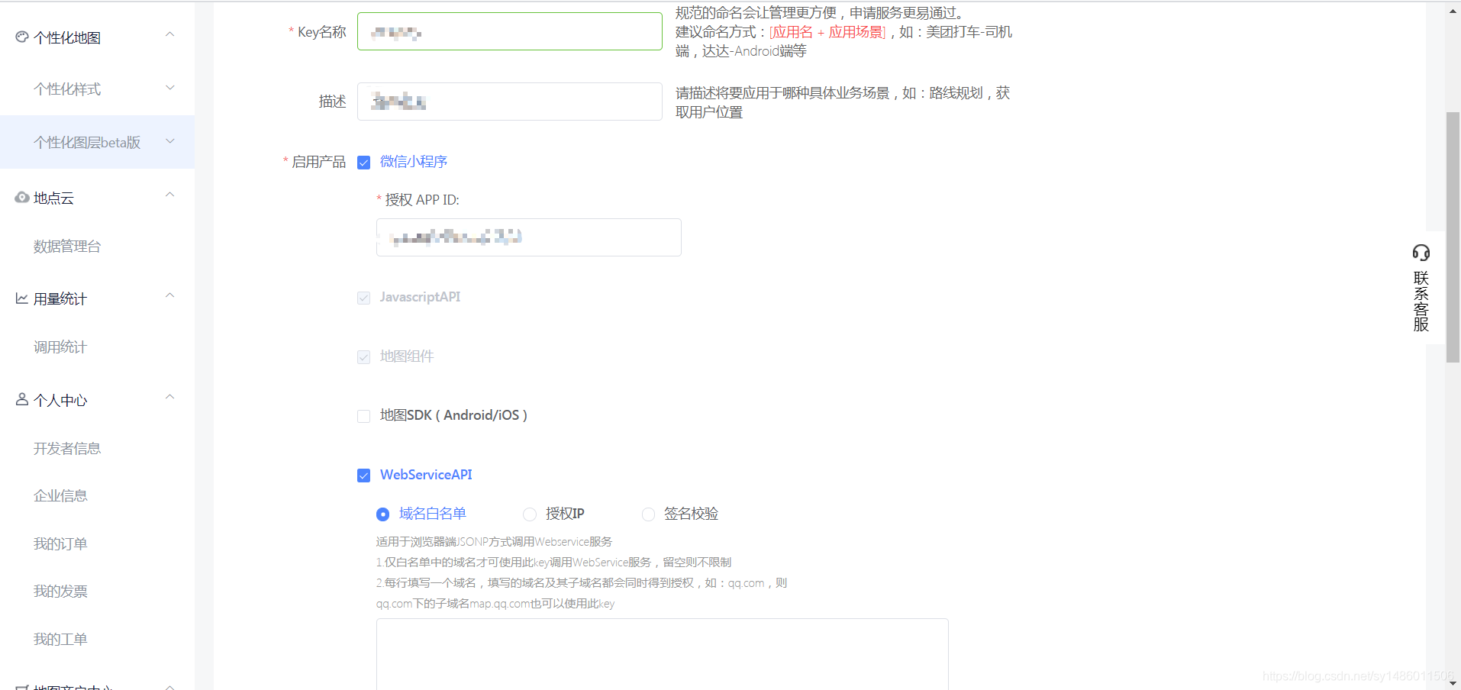Click inside the Key名称 input field
The width and height of the screenshot is (1461, 690).
coord(508,31)
